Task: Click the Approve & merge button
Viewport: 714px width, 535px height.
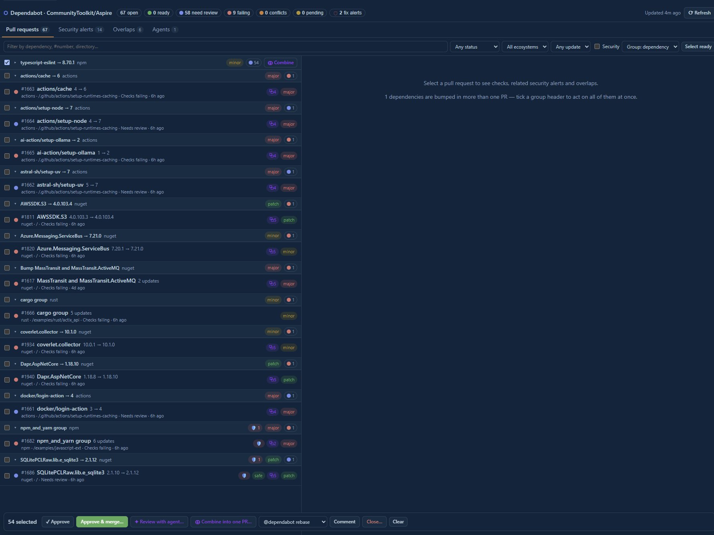Action: tap(102, 522)
